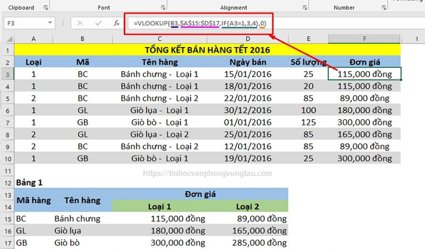Click the Giò lụa cell in row 16
Viewport: 425px width, 249px height.
point(83,231)
